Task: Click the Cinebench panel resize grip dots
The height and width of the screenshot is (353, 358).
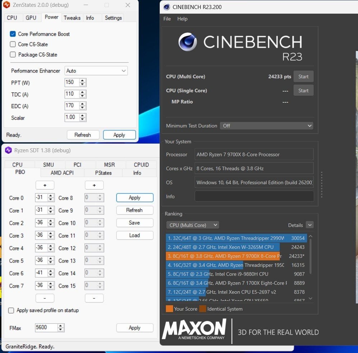Action: [x=322, y=185]
